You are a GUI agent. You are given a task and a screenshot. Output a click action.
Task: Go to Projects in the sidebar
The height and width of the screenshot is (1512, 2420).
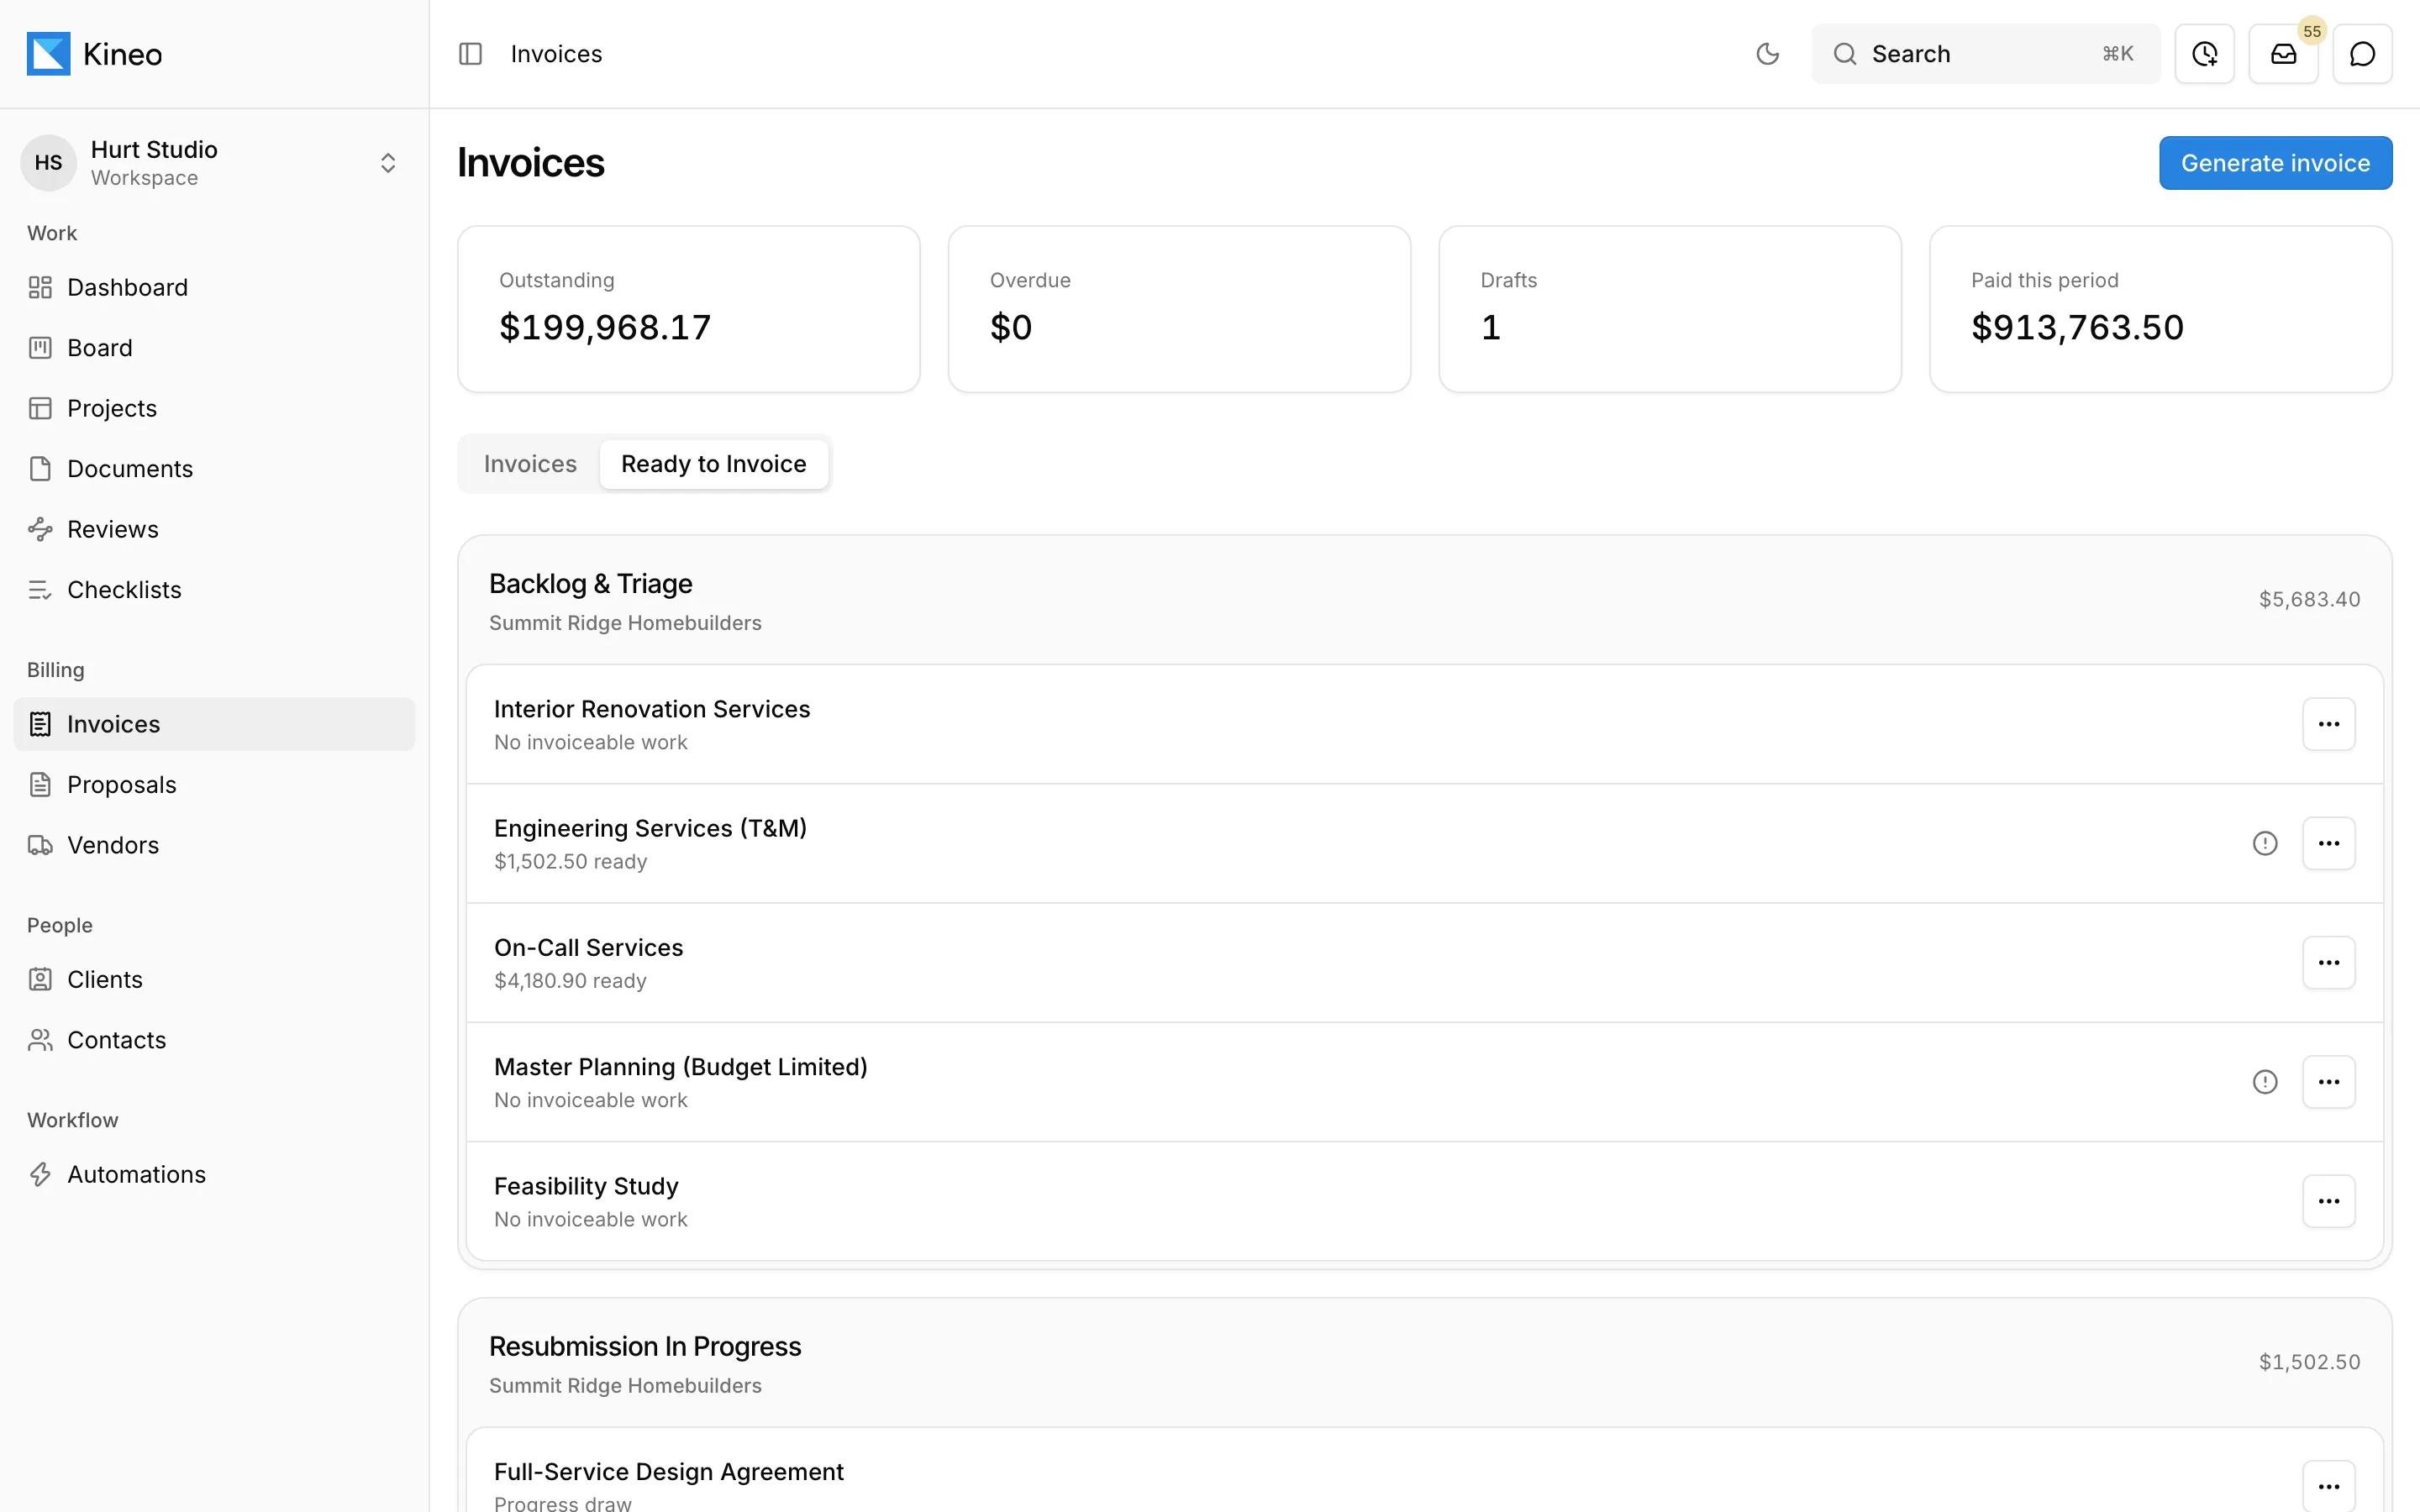coord(214,409)
